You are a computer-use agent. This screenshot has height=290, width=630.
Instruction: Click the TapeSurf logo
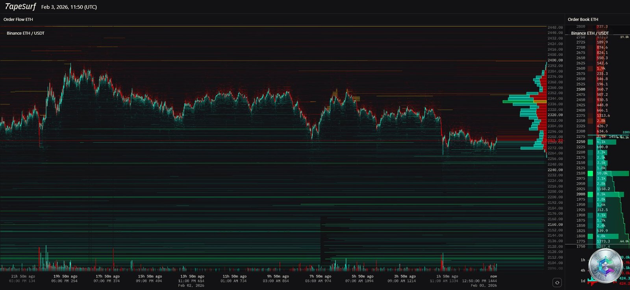(x=20, y=7)
